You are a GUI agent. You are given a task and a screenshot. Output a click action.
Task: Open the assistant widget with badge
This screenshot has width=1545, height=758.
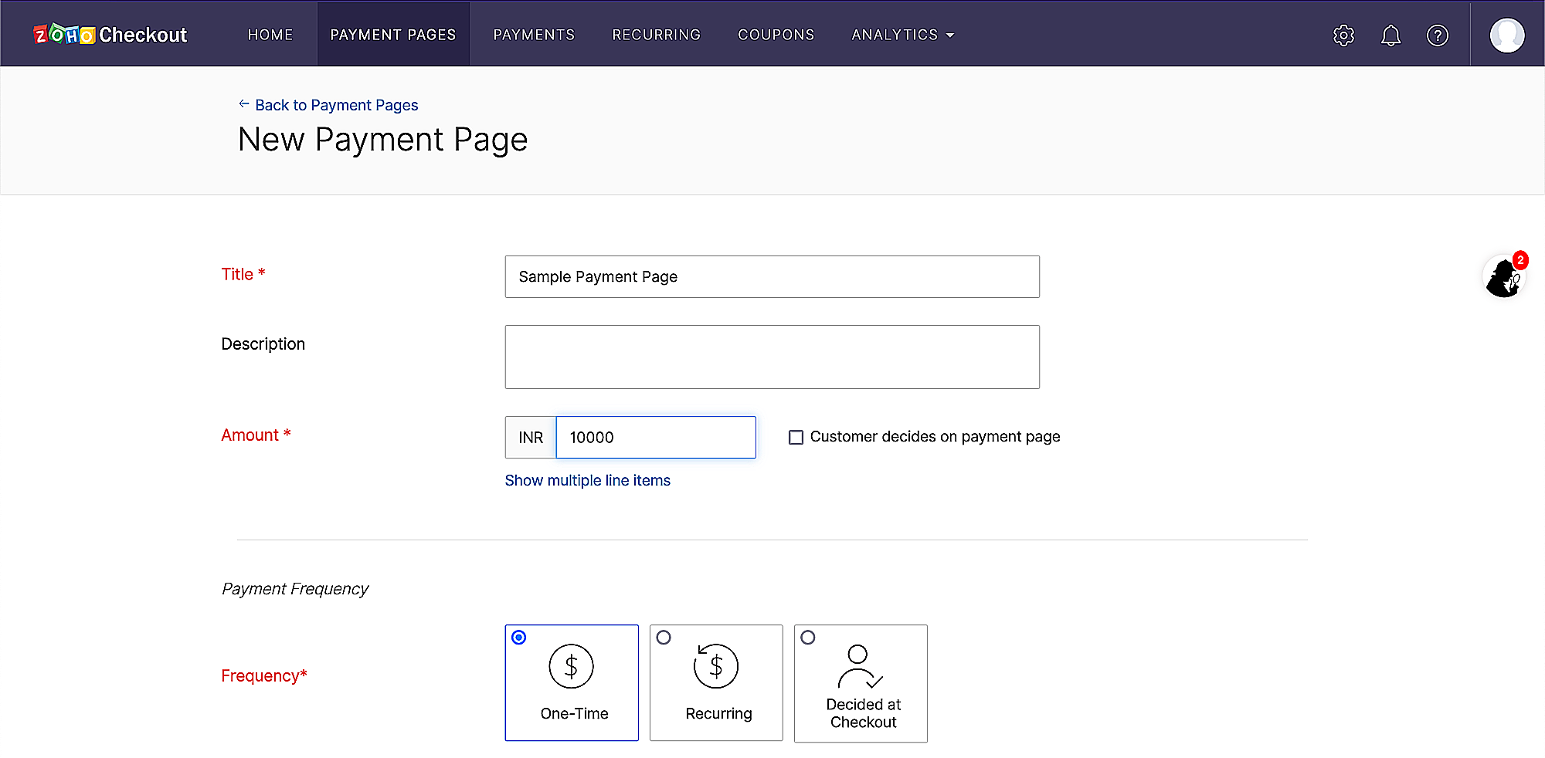point(1503,277)
